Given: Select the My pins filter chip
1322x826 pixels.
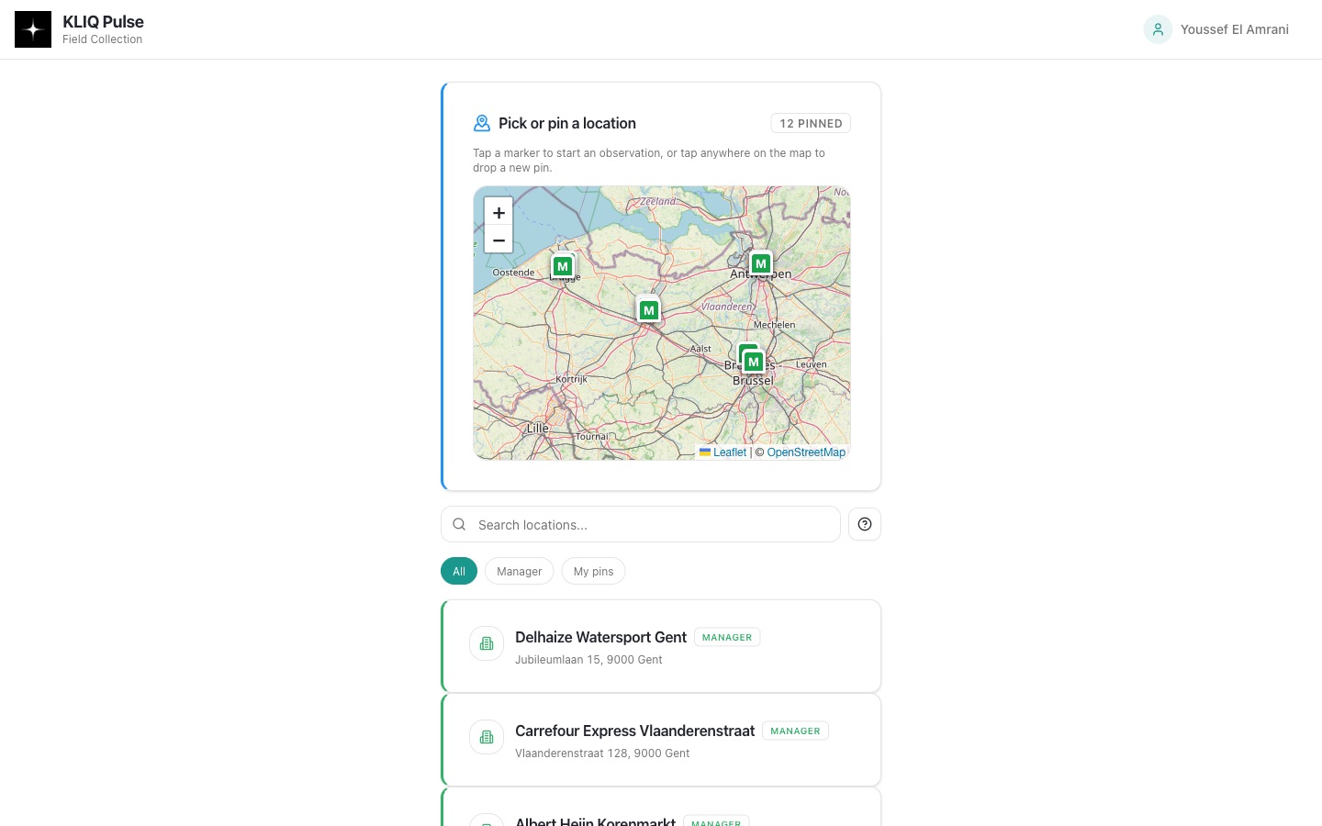Looking at the screenshot, I should coord(594,571).
